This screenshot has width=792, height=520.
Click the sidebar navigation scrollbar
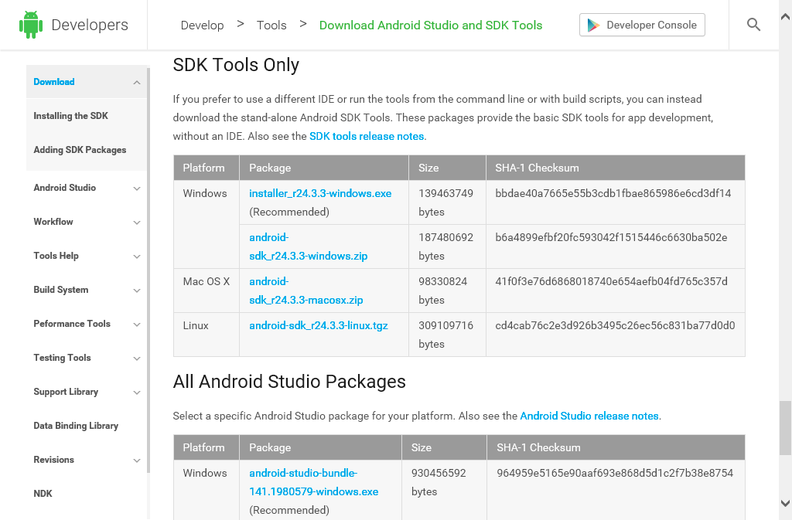tap(148, 270)
